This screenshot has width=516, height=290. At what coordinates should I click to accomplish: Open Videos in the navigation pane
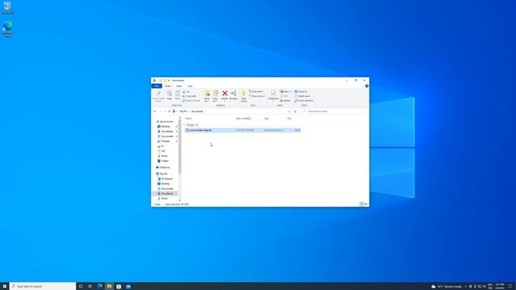click(x=163, y=161)
